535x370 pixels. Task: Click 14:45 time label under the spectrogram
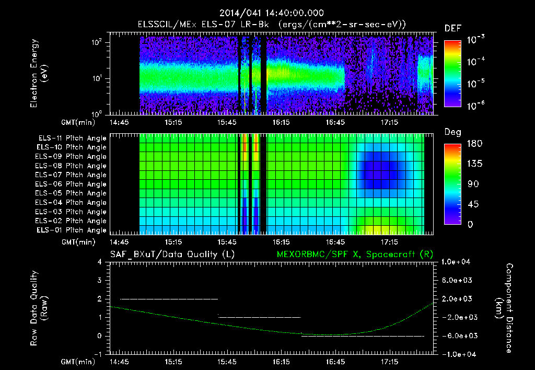pos(119,122)
